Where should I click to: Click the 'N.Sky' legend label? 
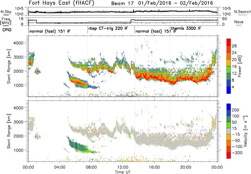(6, 12)
